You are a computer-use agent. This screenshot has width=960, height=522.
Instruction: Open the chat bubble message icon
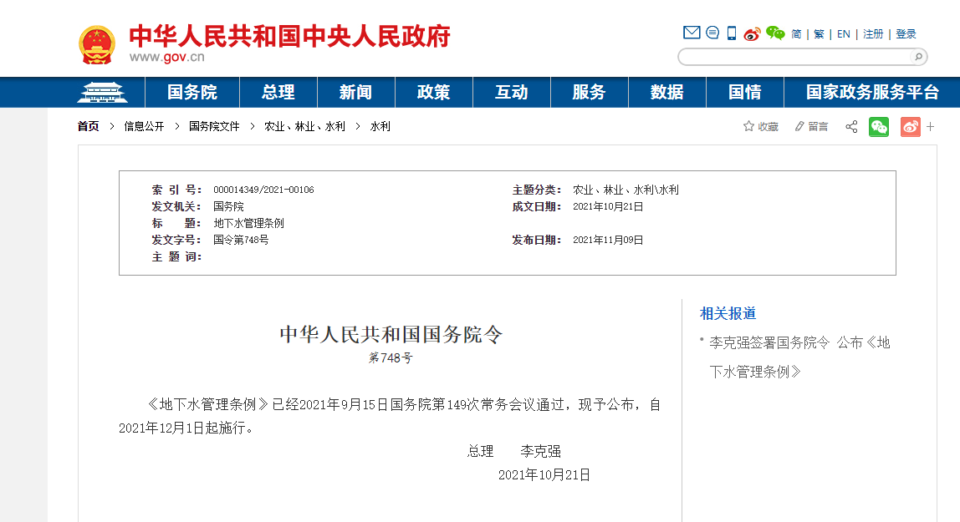[x=712, y=33]
